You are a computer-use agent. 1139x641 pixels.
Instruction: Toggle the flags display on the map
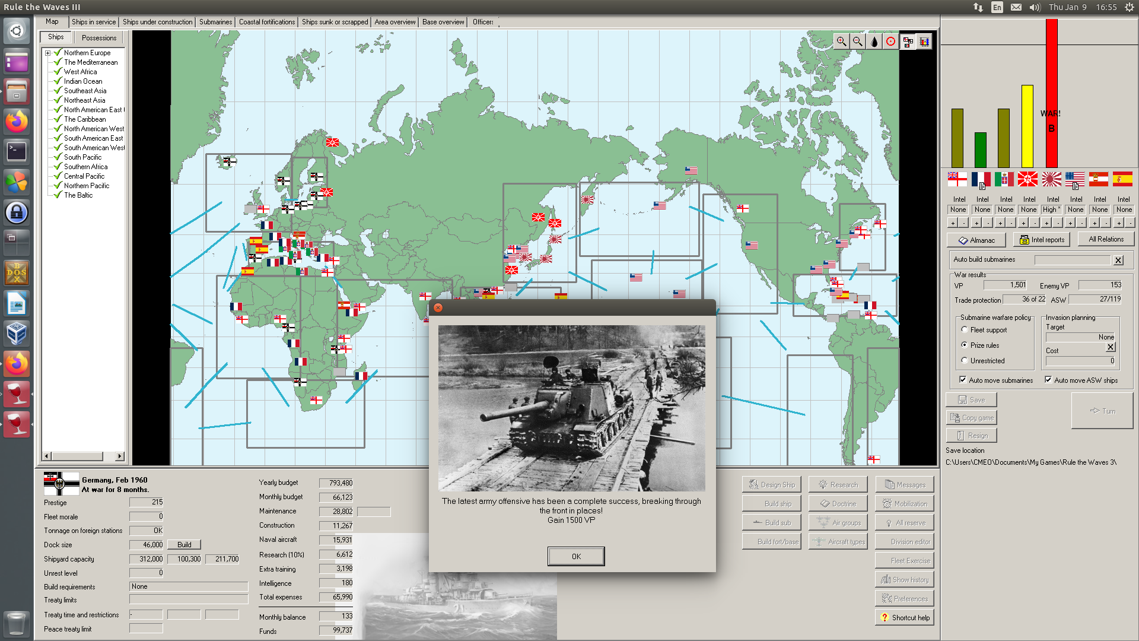(908, 41)
